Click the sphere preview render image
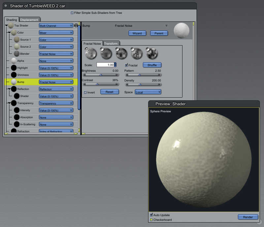This screenshot has width=264, height=227. pos(204,159)
